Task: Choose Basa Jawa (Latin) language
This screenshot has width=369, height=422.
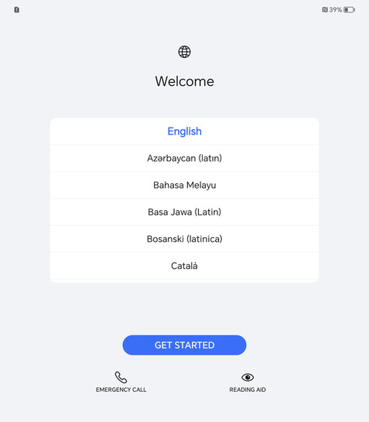Action: coord(184,212)
